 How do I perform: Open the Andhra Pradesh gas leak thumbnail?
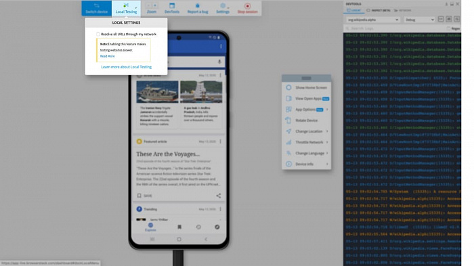point(201,92)
